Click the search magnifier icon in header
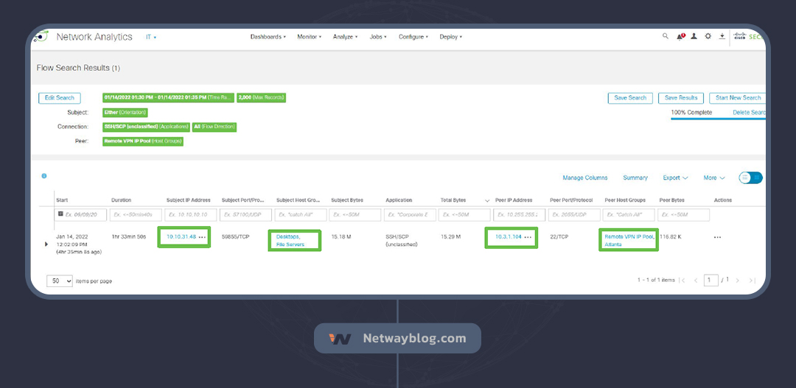796x388 pixels. pyautogui.click(x=666, y=36)
